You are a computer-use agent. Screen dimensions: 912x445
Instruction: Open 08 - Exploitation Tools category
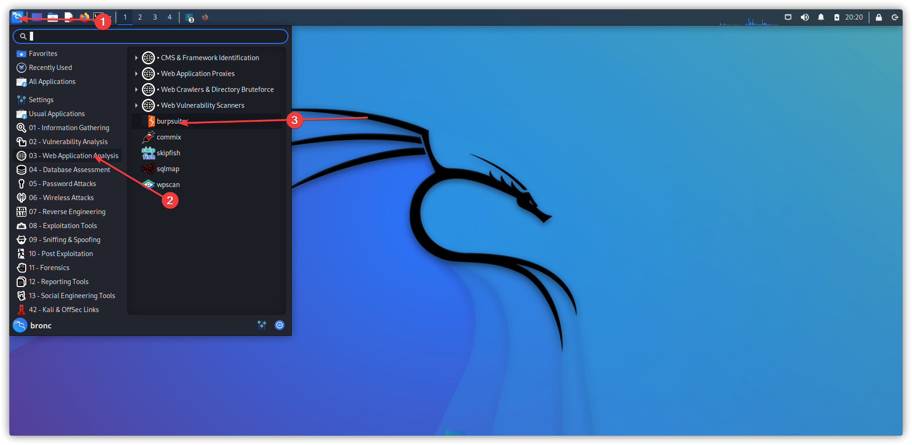68,226
